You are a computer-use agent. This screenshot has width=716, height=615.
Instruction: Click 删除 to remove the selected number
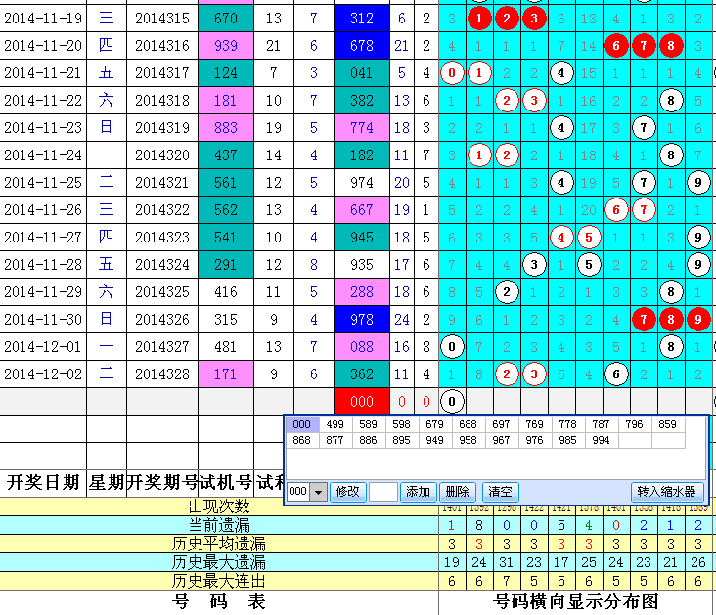457,492
